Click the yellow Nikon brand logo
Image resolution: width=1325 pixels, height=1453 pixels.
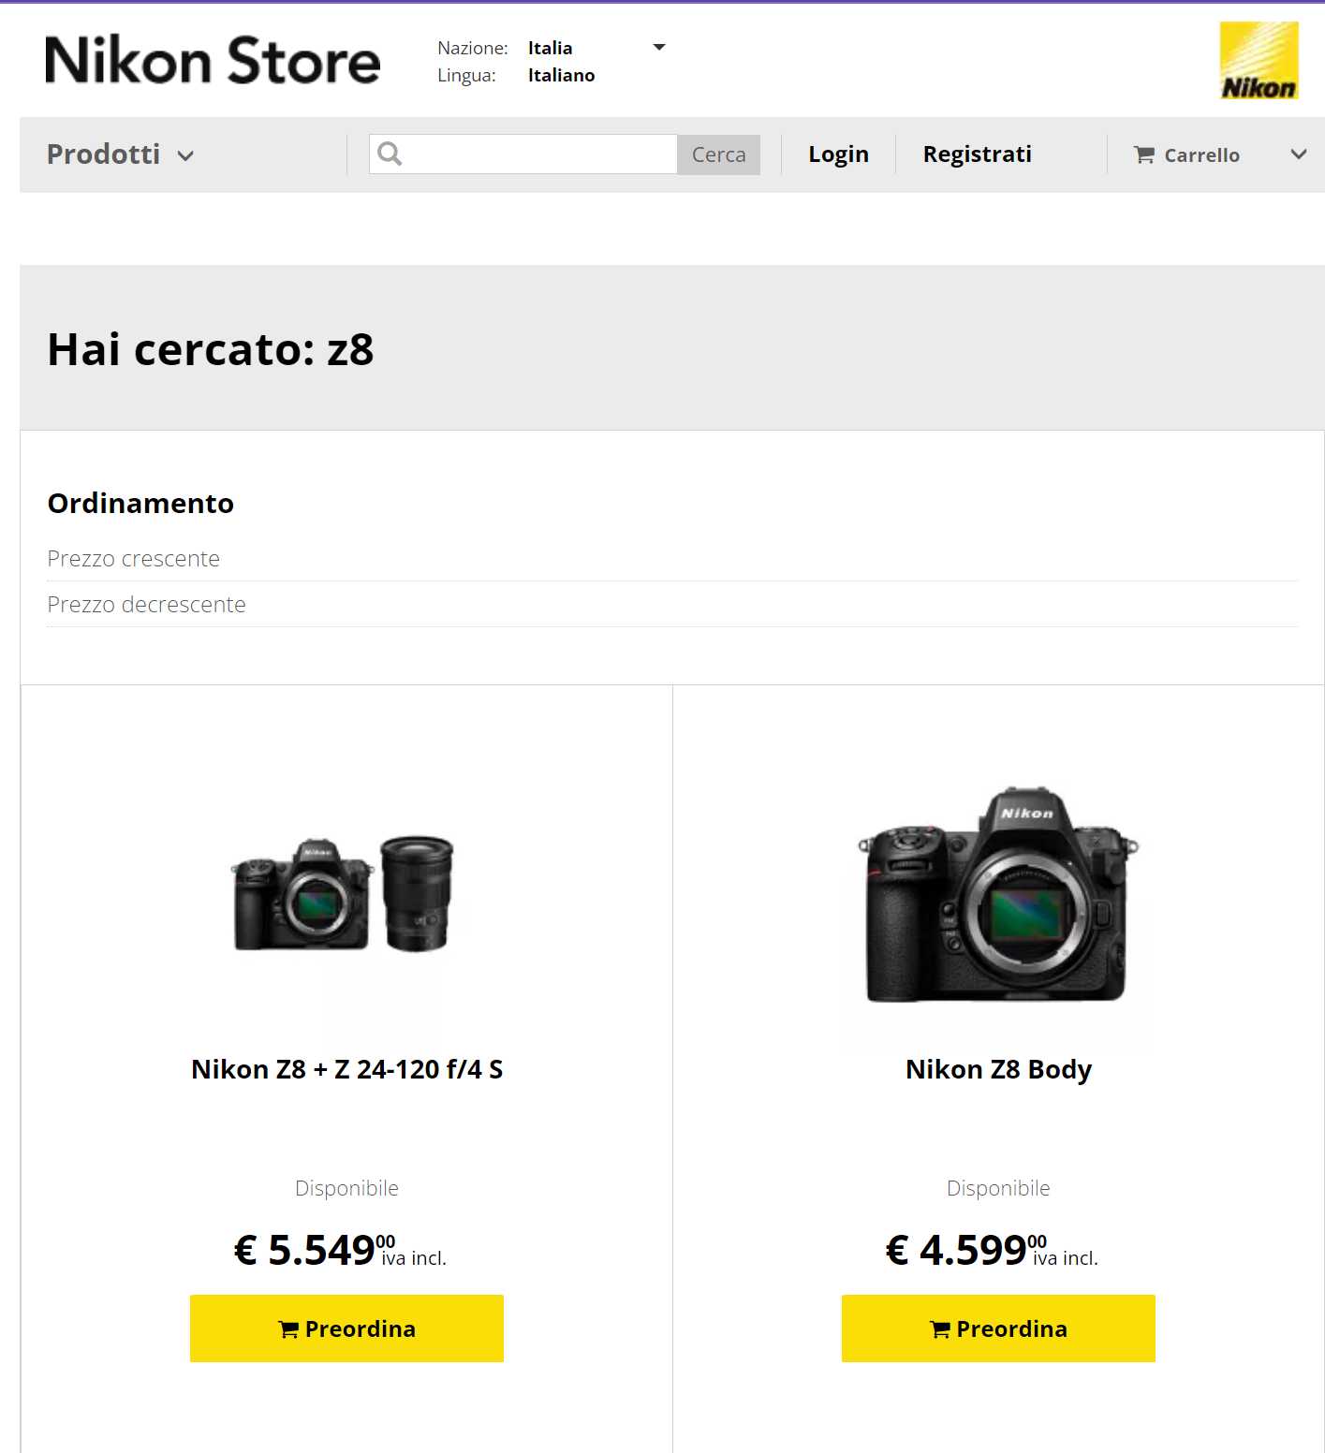click(x=1259, y=61)
